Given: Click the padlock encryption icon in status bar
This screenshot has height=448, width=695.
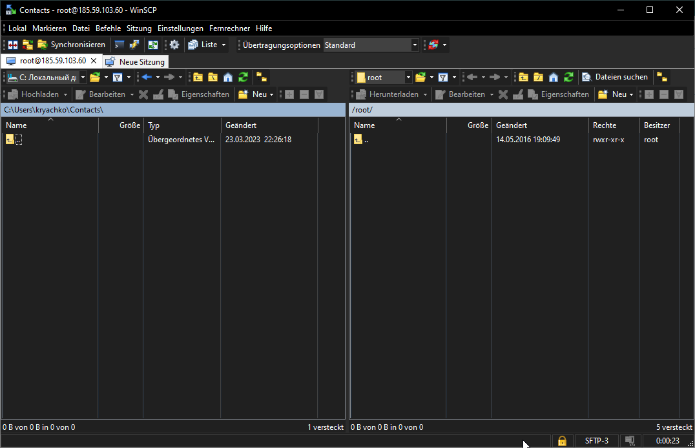Looking at the screenshot, I should pyautogui.click(x=562, y=441).
